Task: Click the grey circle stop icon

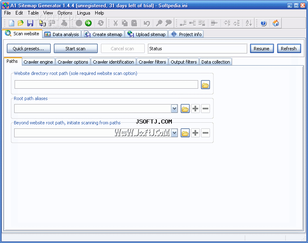Action: 79,23
